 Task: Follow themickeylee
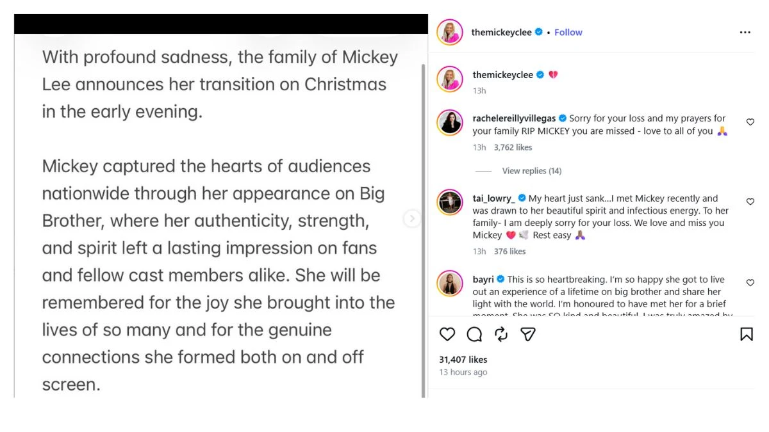click(x=568, y=32)
